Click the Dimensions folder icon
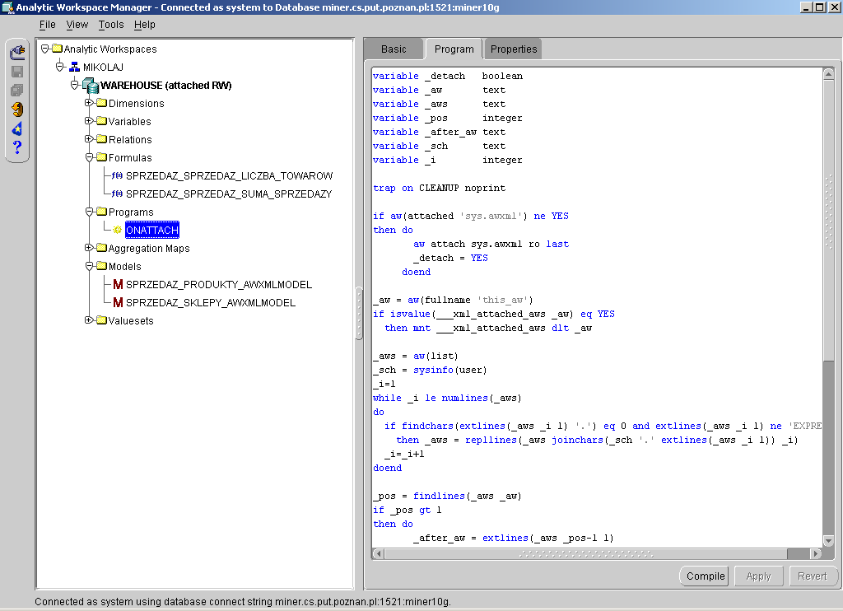 click(x=101, y=103)
